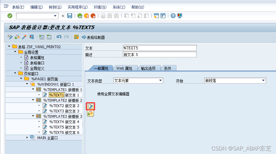The height and width of the screenshot is (154, 276).
Task: Click the Redo arrow icon
Action: click(x=67, y=37)
